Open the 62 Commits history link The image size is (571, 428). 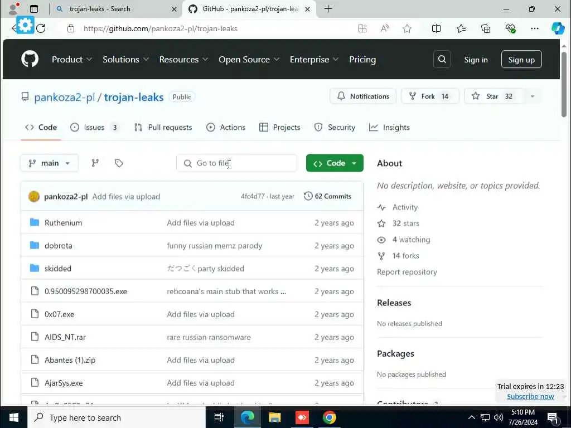(x=327, y=196)
